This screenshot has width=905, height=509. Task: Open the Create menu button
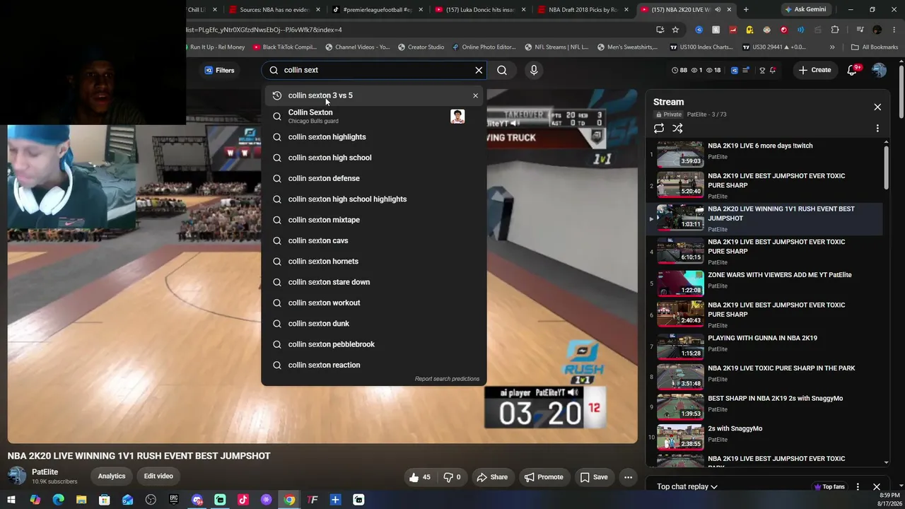pyautogui.click(x=814, y=70)
